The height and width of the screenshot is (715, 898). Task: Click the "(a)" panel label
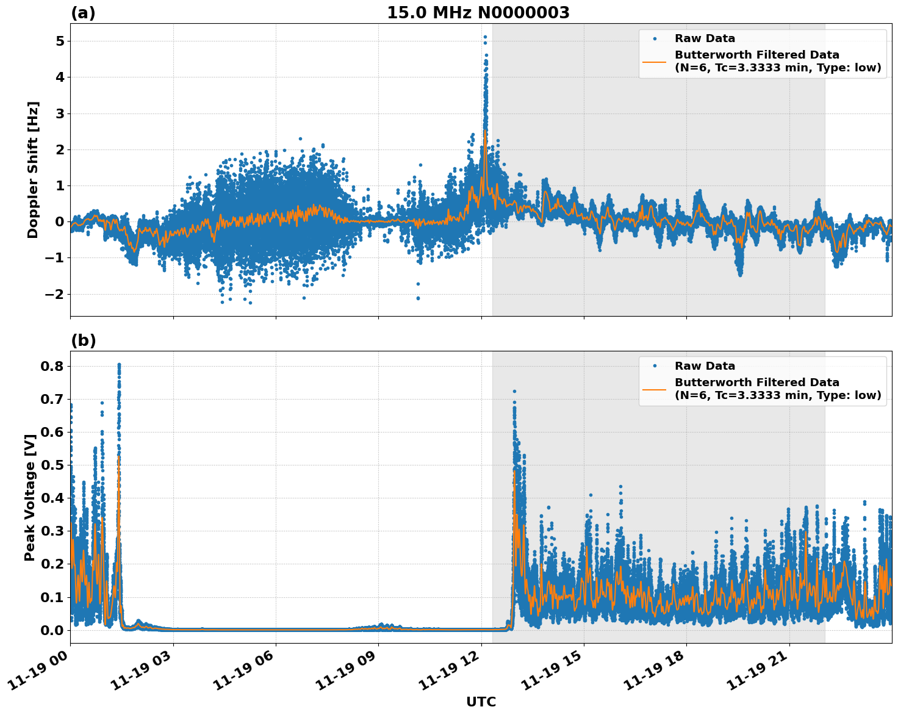pyautogui.click(x=83, y=13)
